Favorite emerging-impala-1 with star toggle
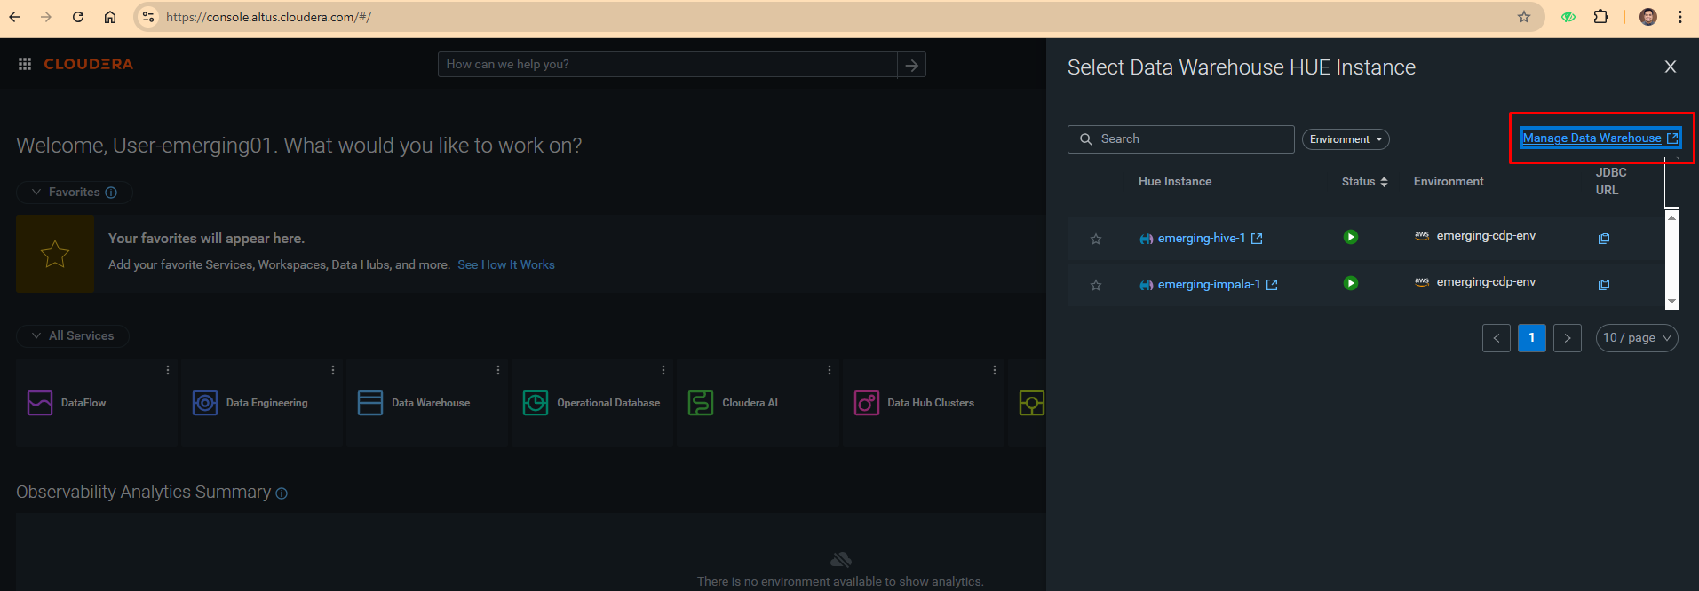 (x=1096, y=285)
